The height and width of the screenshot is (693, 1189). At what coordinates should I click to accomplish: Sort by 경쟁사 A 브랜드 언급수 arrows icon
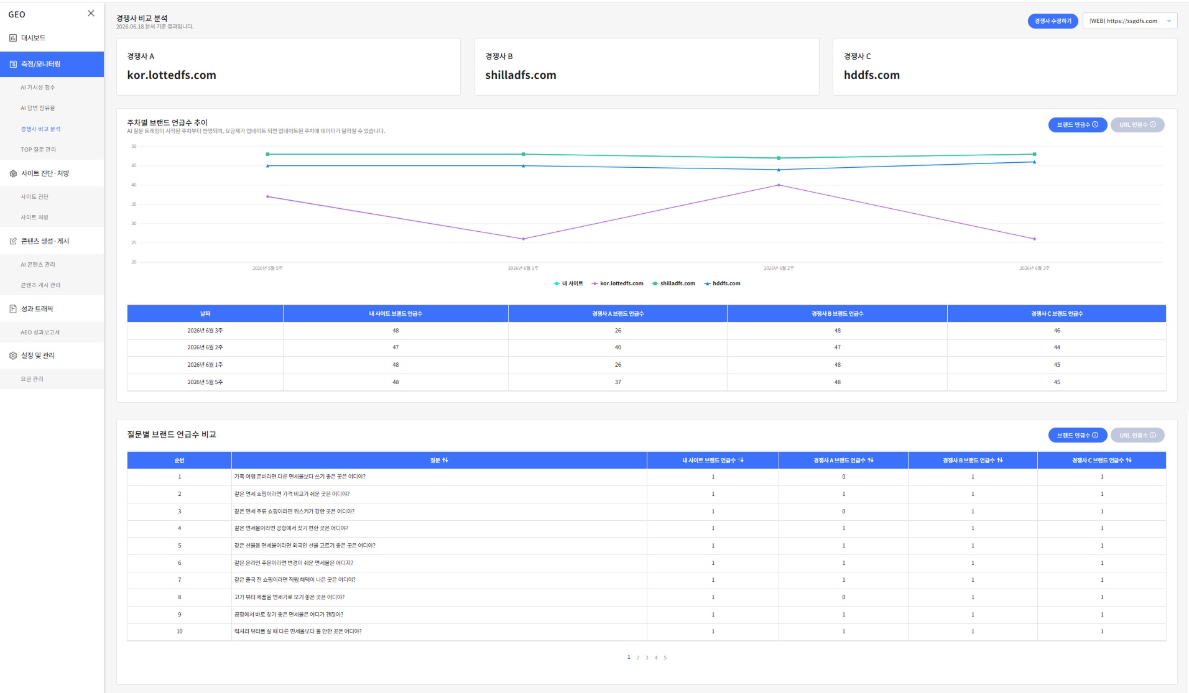tap(871, 461)
